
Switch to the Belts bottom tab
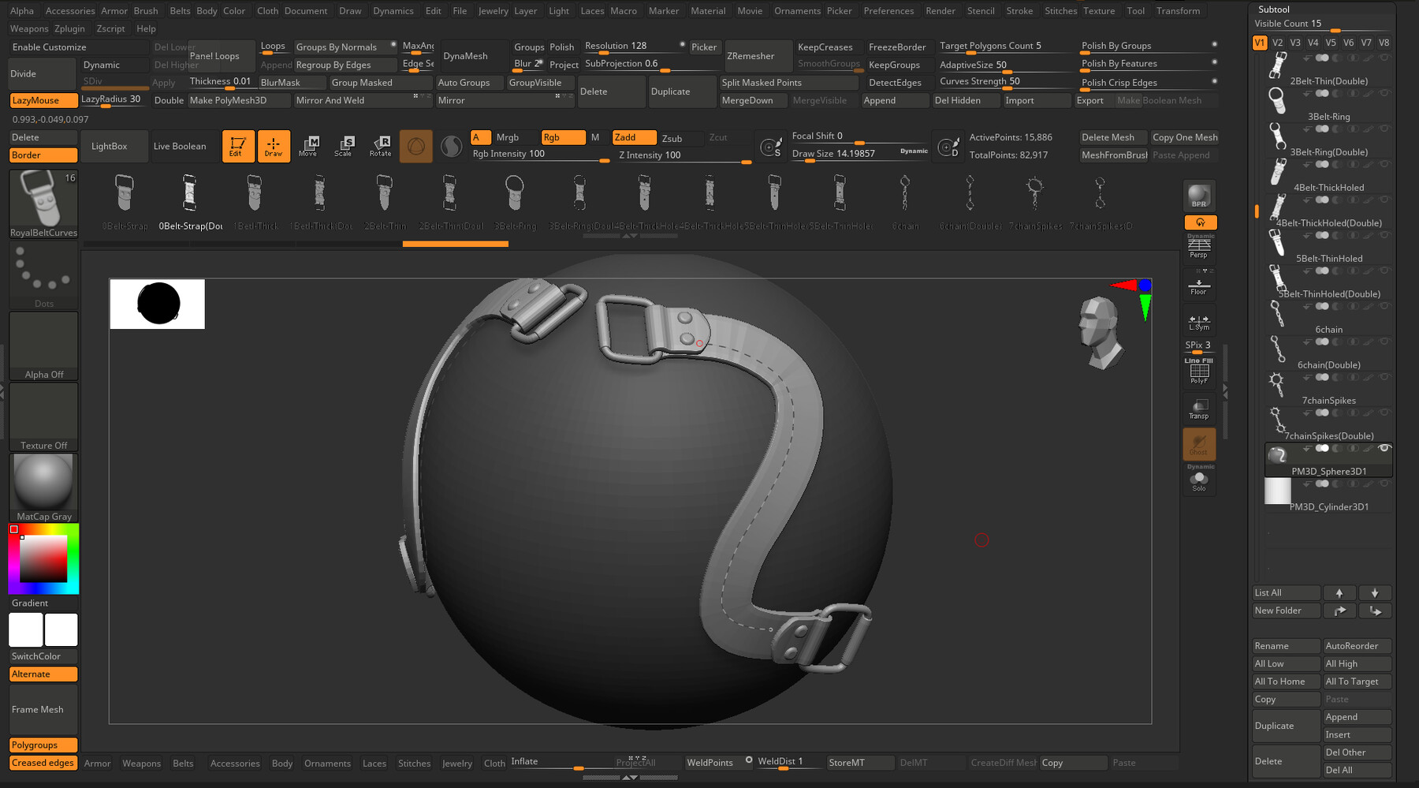pos(183,763)
